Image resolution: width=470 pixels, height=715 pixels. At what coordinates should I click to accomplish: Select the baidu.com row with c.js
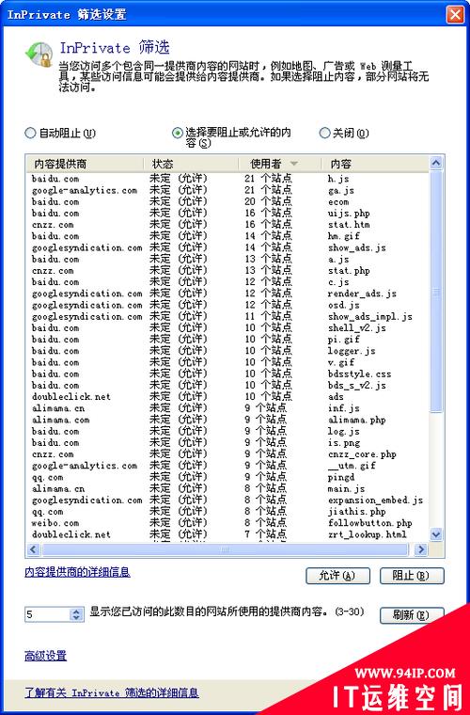(227, 282)
